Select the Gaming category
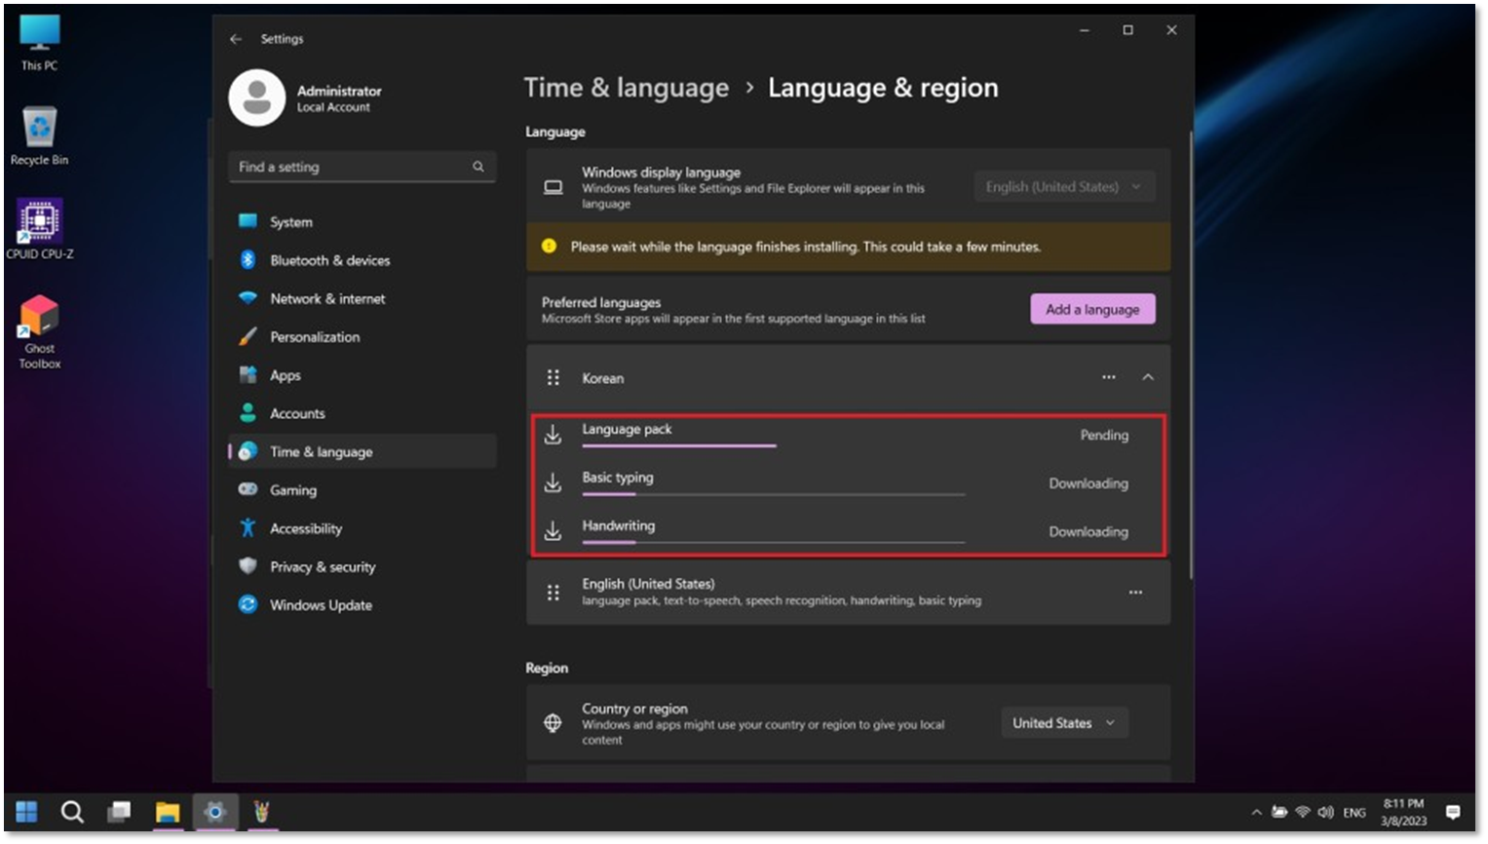 click(362, 490)
